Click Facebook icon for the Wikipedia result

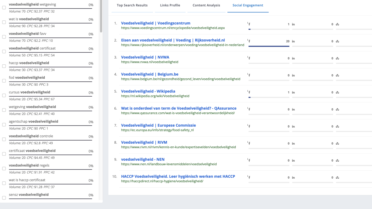[249, 92]
